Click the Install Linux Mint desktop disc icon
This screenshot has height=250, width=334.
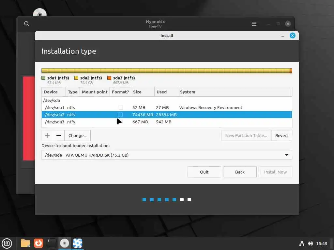[x=40, y=13]
